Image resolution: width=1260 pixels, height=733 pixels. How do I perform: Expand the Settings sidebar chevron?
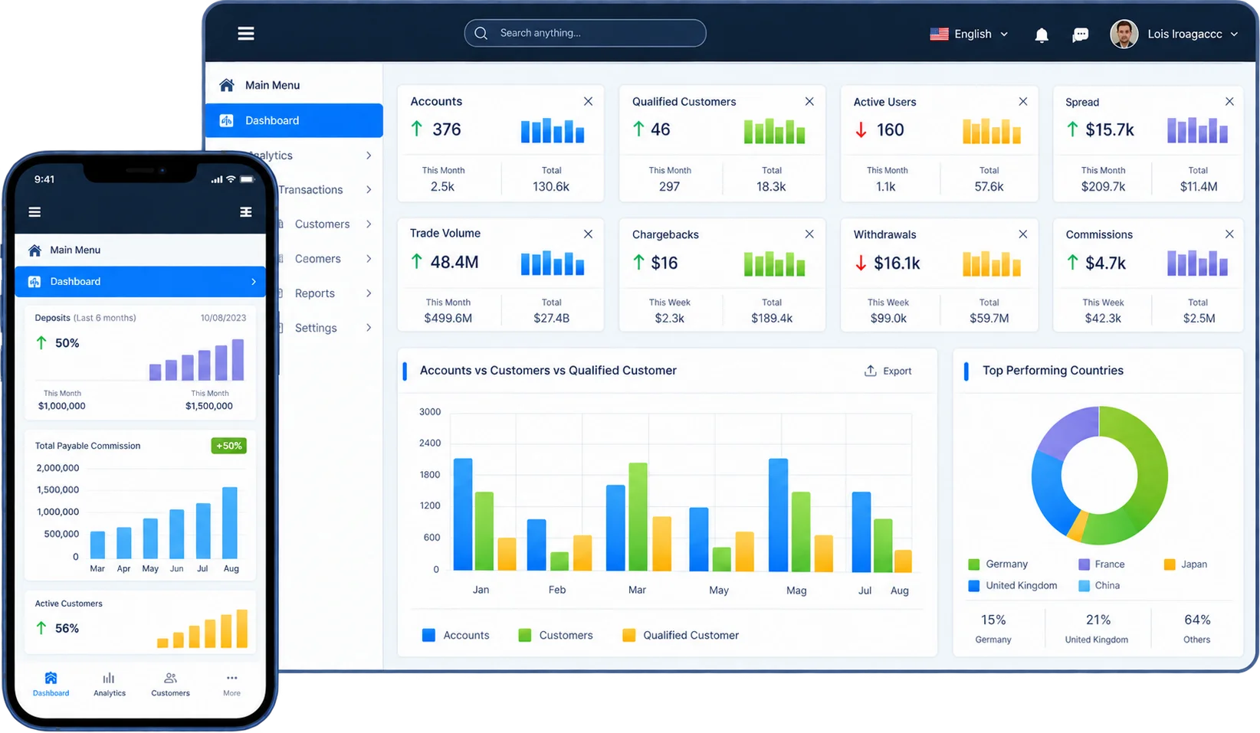tap(369, 328)
